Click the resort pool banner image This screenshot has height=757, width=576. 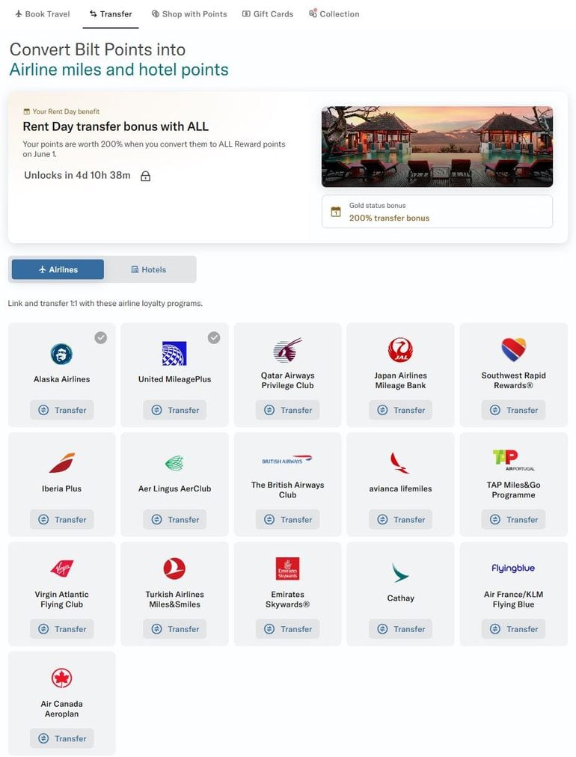click(x=437, y=147)
